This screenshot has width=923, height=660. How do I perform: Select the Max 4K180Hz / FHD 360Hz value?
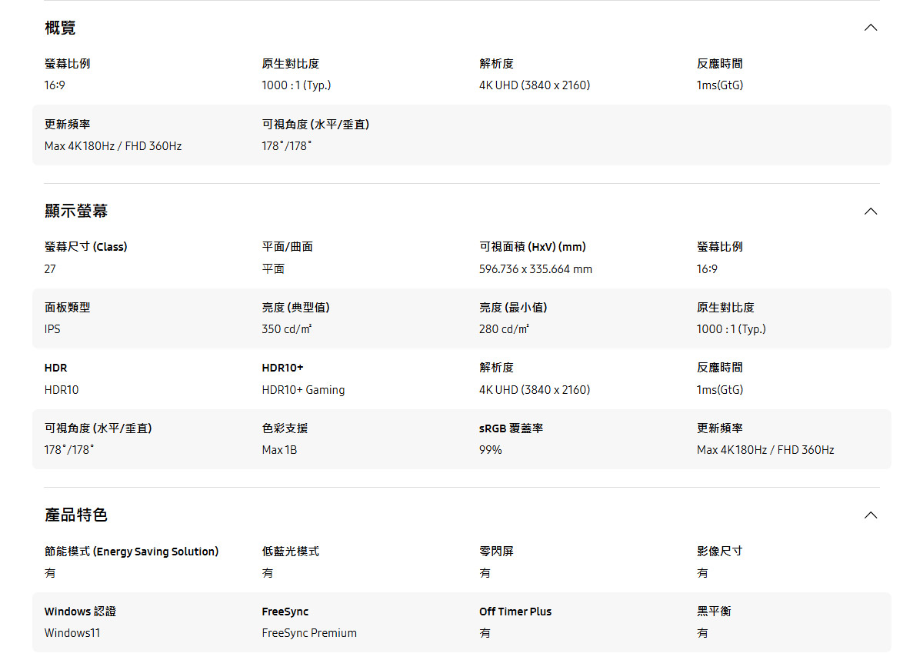pyautogui.click(x=112, y=145)
